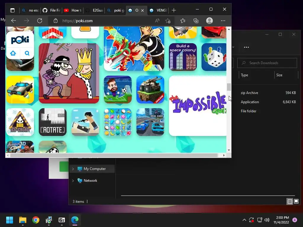Image resolution: width=303 pixels, height=227 pixels.
Task: Open the soccer player game thumbnail
Action: click(118, 90)
